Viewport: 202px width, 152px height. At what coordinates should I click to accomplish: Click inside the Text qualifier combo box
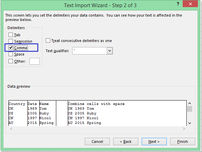pos(89,51)
